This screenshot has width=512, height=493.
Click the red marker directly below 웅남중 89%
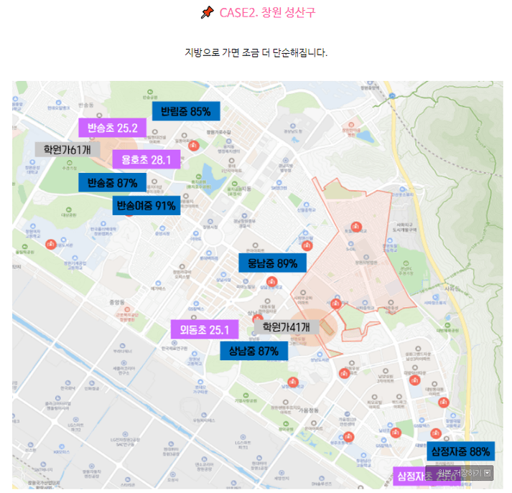(271, 281)
